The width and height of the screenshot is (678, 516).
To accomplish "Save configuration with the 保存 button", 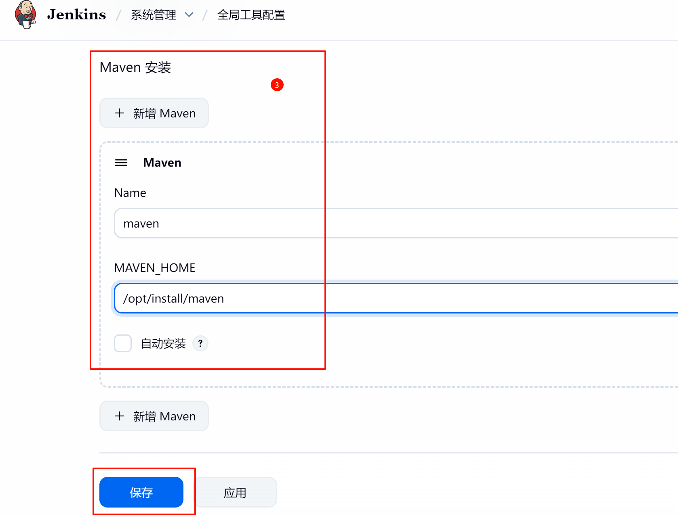I will [141, 492].
